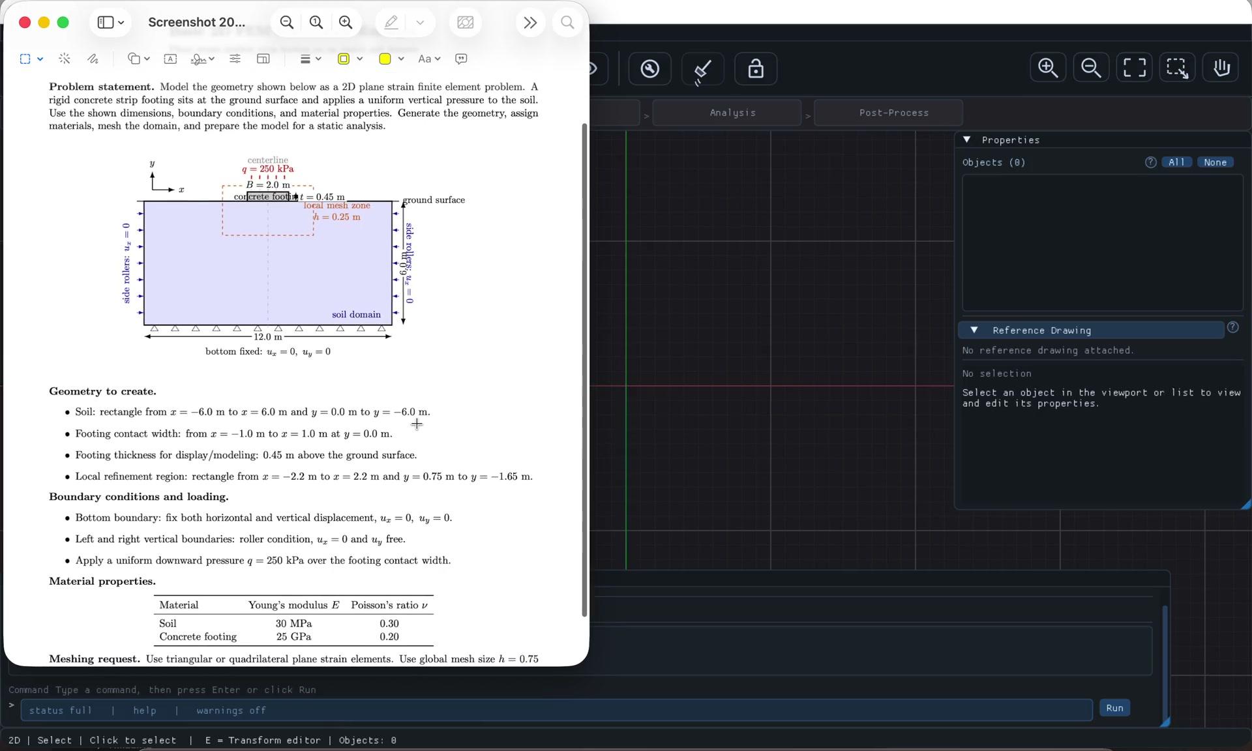1252x751 pixels.
Task: Open selection tool type dropdown arrow
Action: 40,59
